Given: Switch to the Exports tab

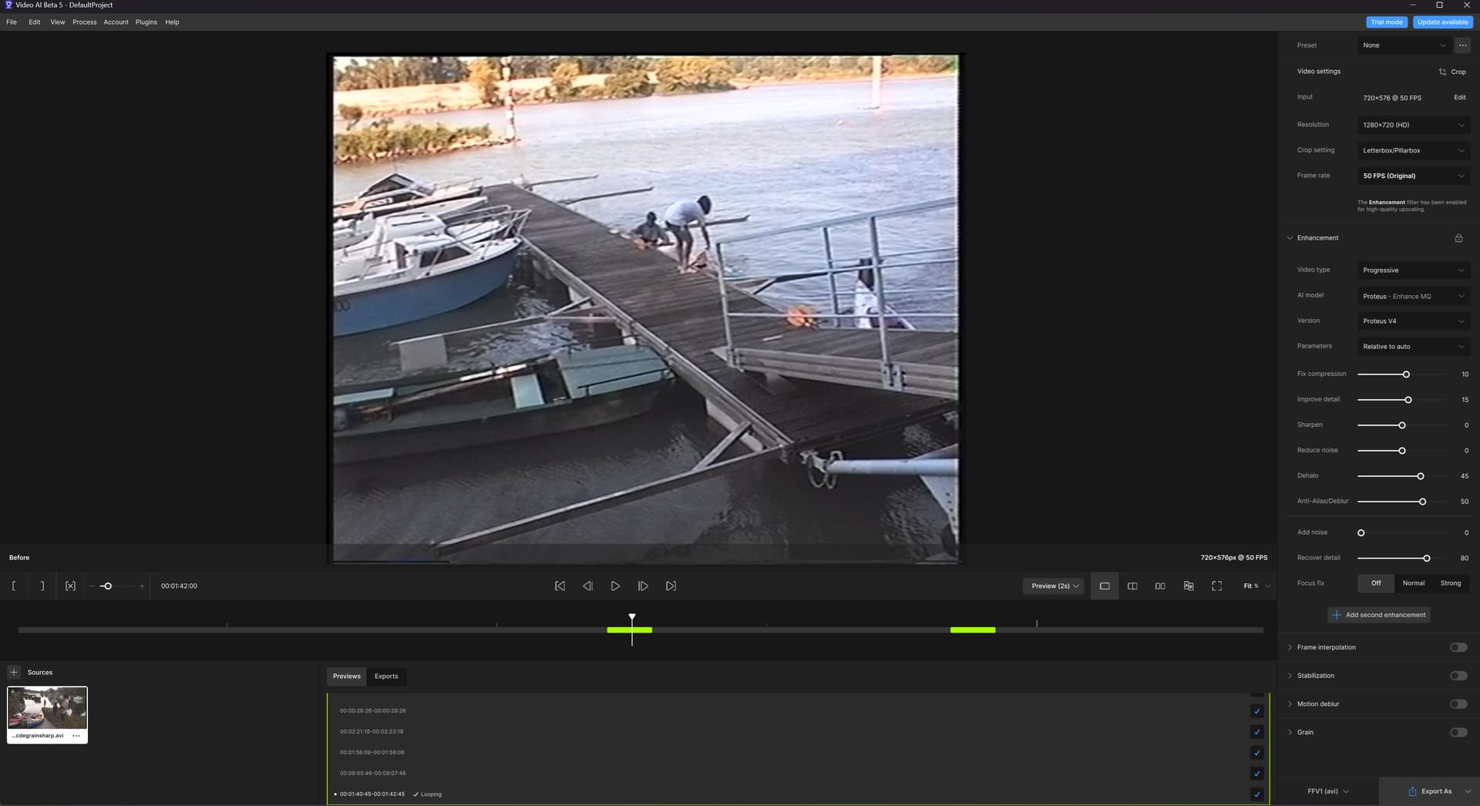Looking at the screenshot, I should tap(386, 677).
